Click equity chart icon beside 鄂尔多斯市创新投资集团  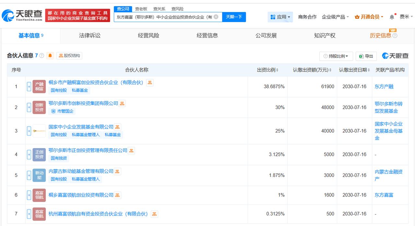122,104
